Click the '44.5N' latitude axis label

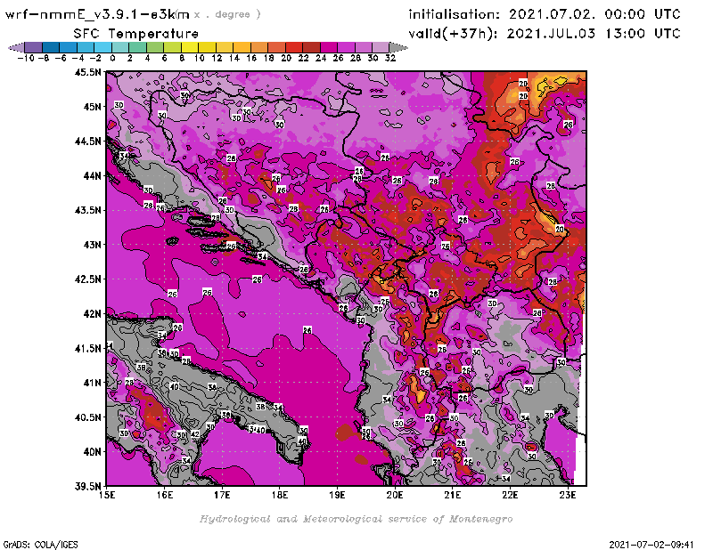coord(87,142)
